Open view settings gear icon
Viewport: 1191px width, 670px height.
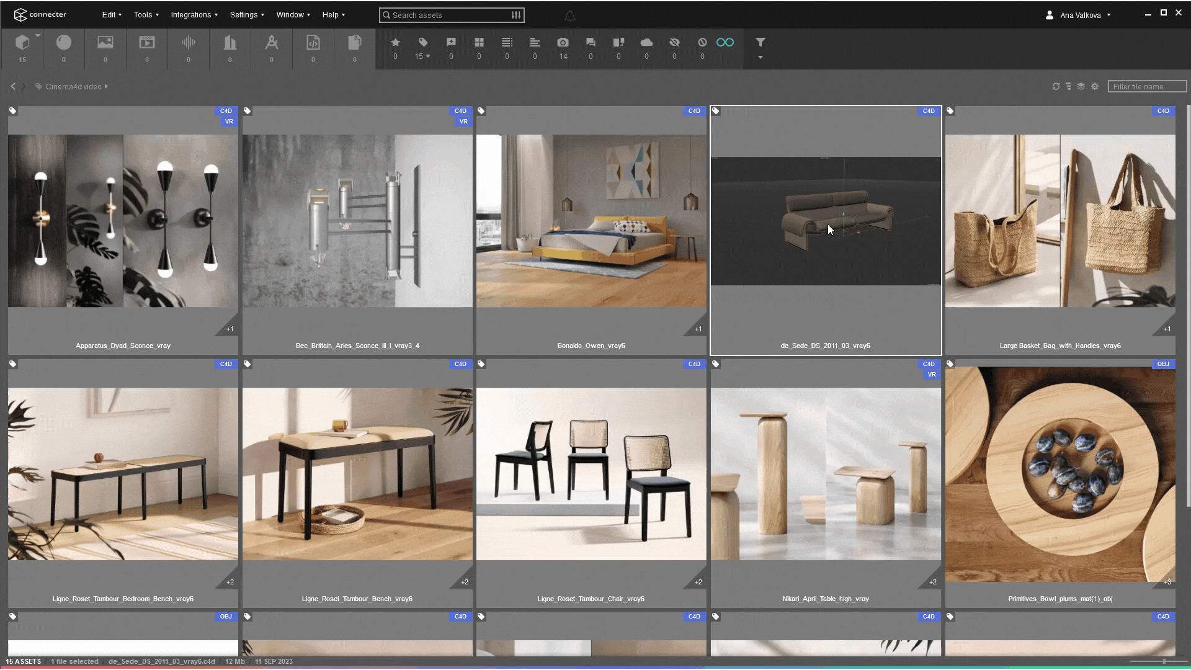pos(1095,86)
